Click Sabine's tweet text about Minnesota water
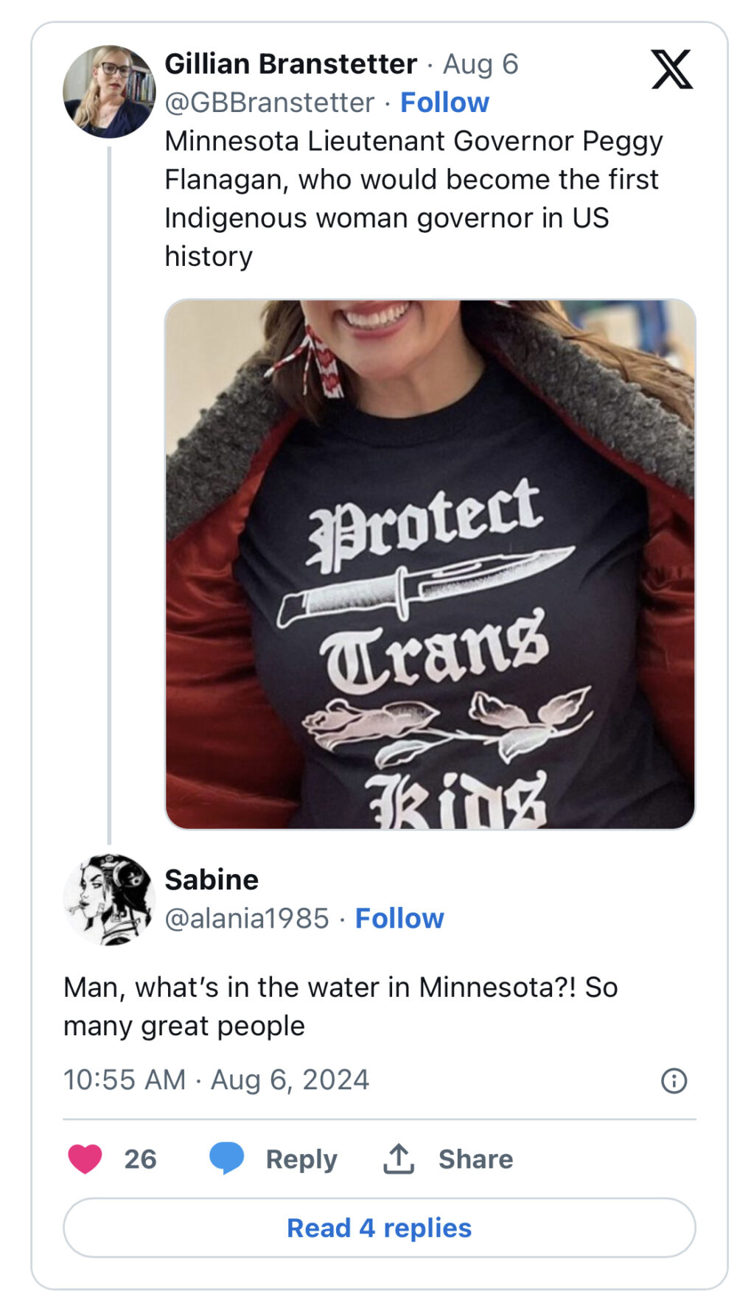 point(340,1006)
